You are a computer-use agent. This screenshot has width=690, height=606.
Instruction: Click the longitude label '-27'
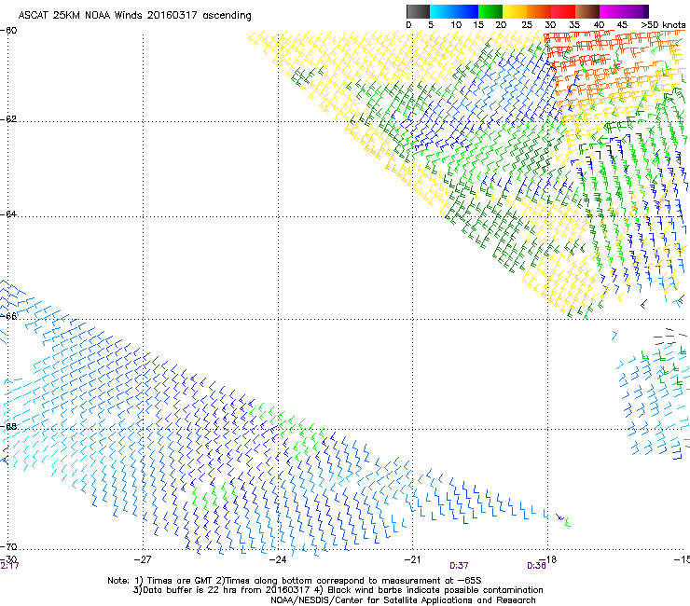[x=143, y=559]
